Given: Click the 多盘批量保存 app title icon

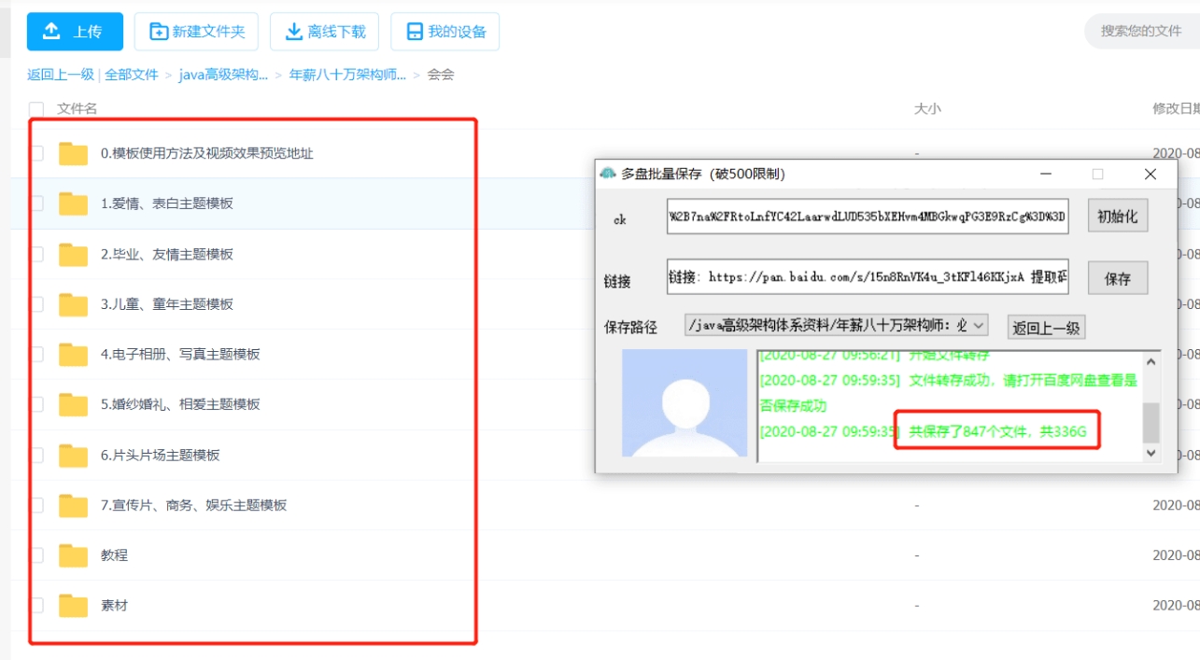Looking at the screenshot, I should click(608, 174).
